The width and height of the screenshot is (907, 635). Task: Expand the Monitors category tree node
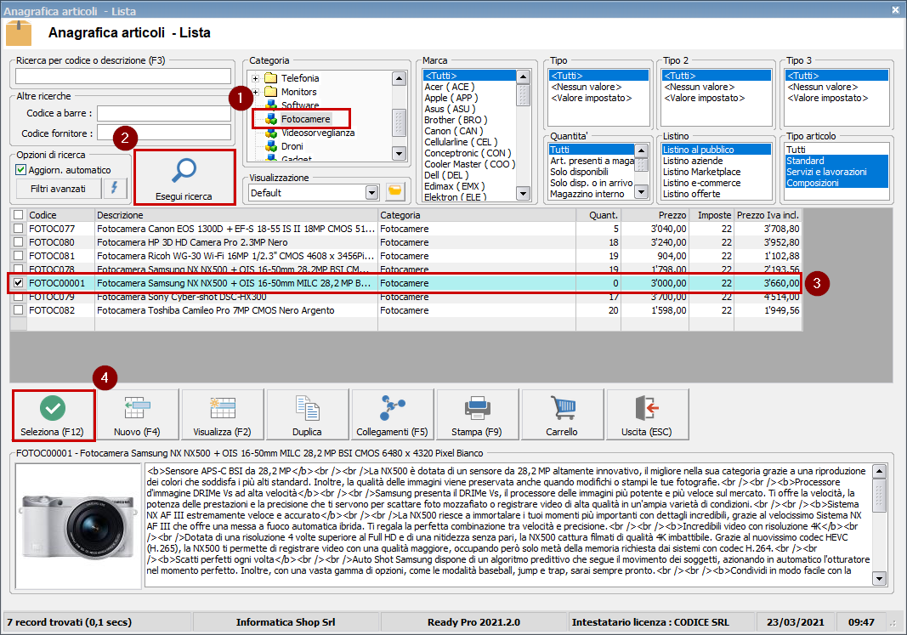(x=255, y=92)
